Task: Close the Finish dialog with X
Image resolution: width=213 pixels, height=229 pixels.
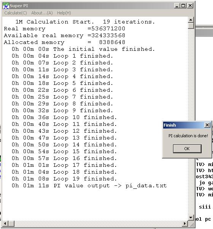Action: [207, 125]
